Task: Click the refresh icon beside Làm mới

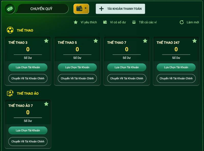Action: point(182,22)
